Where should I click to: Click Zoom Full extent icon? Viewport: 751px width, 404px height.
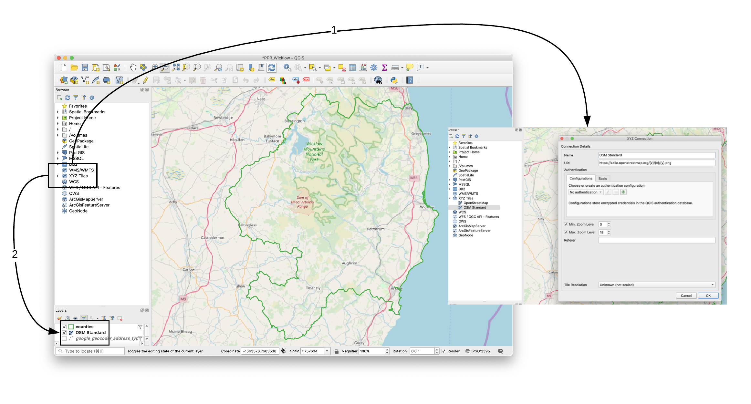click(176, 67)
